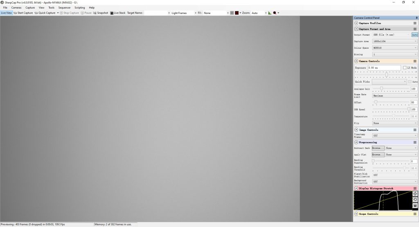Click the Snapshot camera button
Image resolution: width=419 pixels, height=227 pixels.
click(x=100, y=13)
